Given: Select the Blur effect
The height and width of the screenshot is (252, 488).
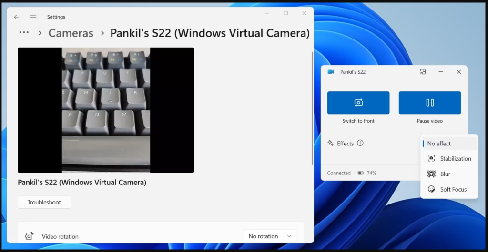Looking at the screenshot, I should [x=449, y=174].
